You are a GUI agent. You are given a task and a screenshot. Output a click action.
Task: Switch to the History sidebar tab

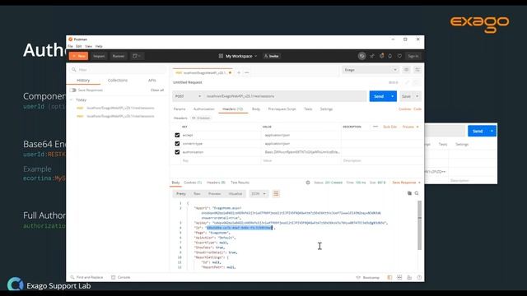pos(83,81)
